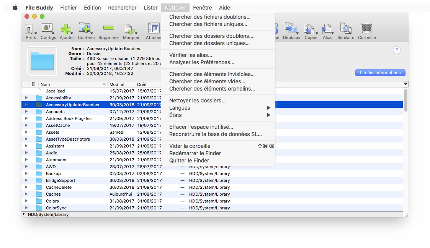The image size is (430, 248).
Task: Sort by the Nom column header
Action: [73, 84]
